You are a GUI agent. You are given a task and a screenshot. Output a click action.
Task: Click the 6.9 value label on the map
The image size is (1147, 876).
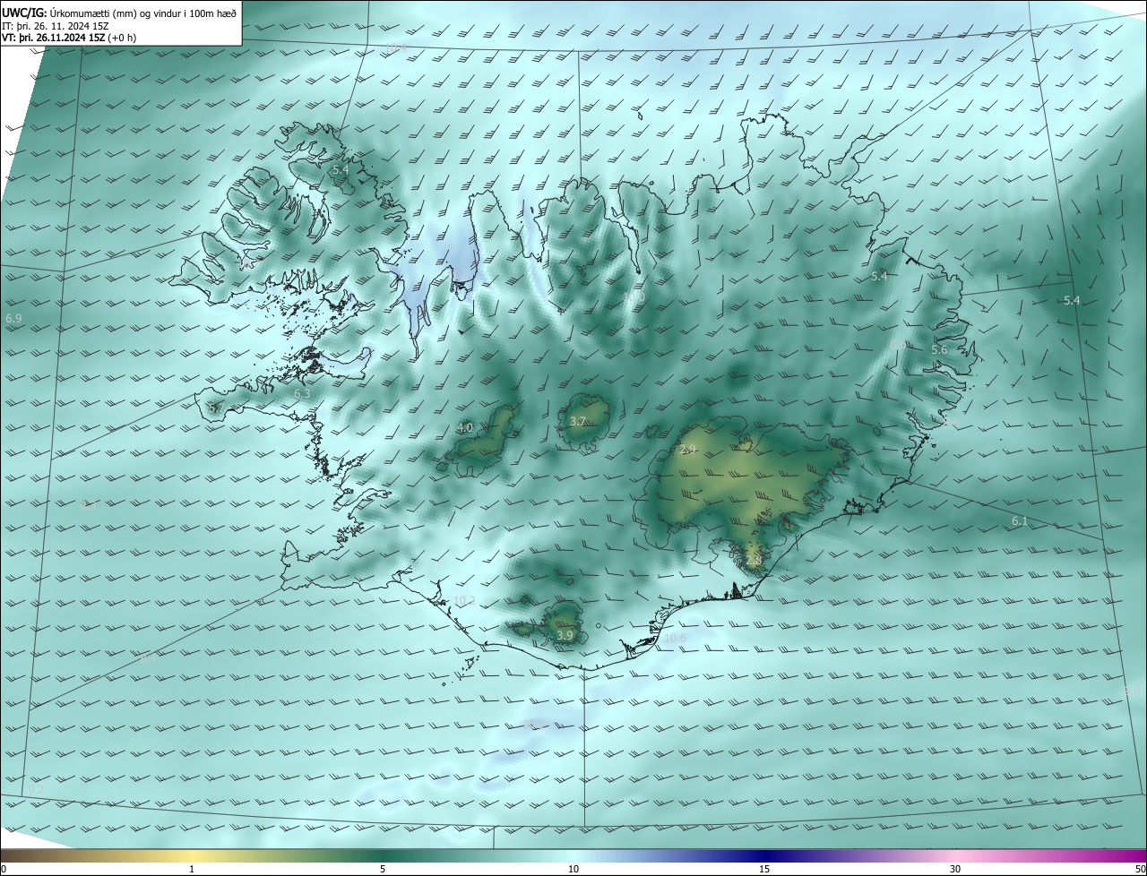[13, 319]
